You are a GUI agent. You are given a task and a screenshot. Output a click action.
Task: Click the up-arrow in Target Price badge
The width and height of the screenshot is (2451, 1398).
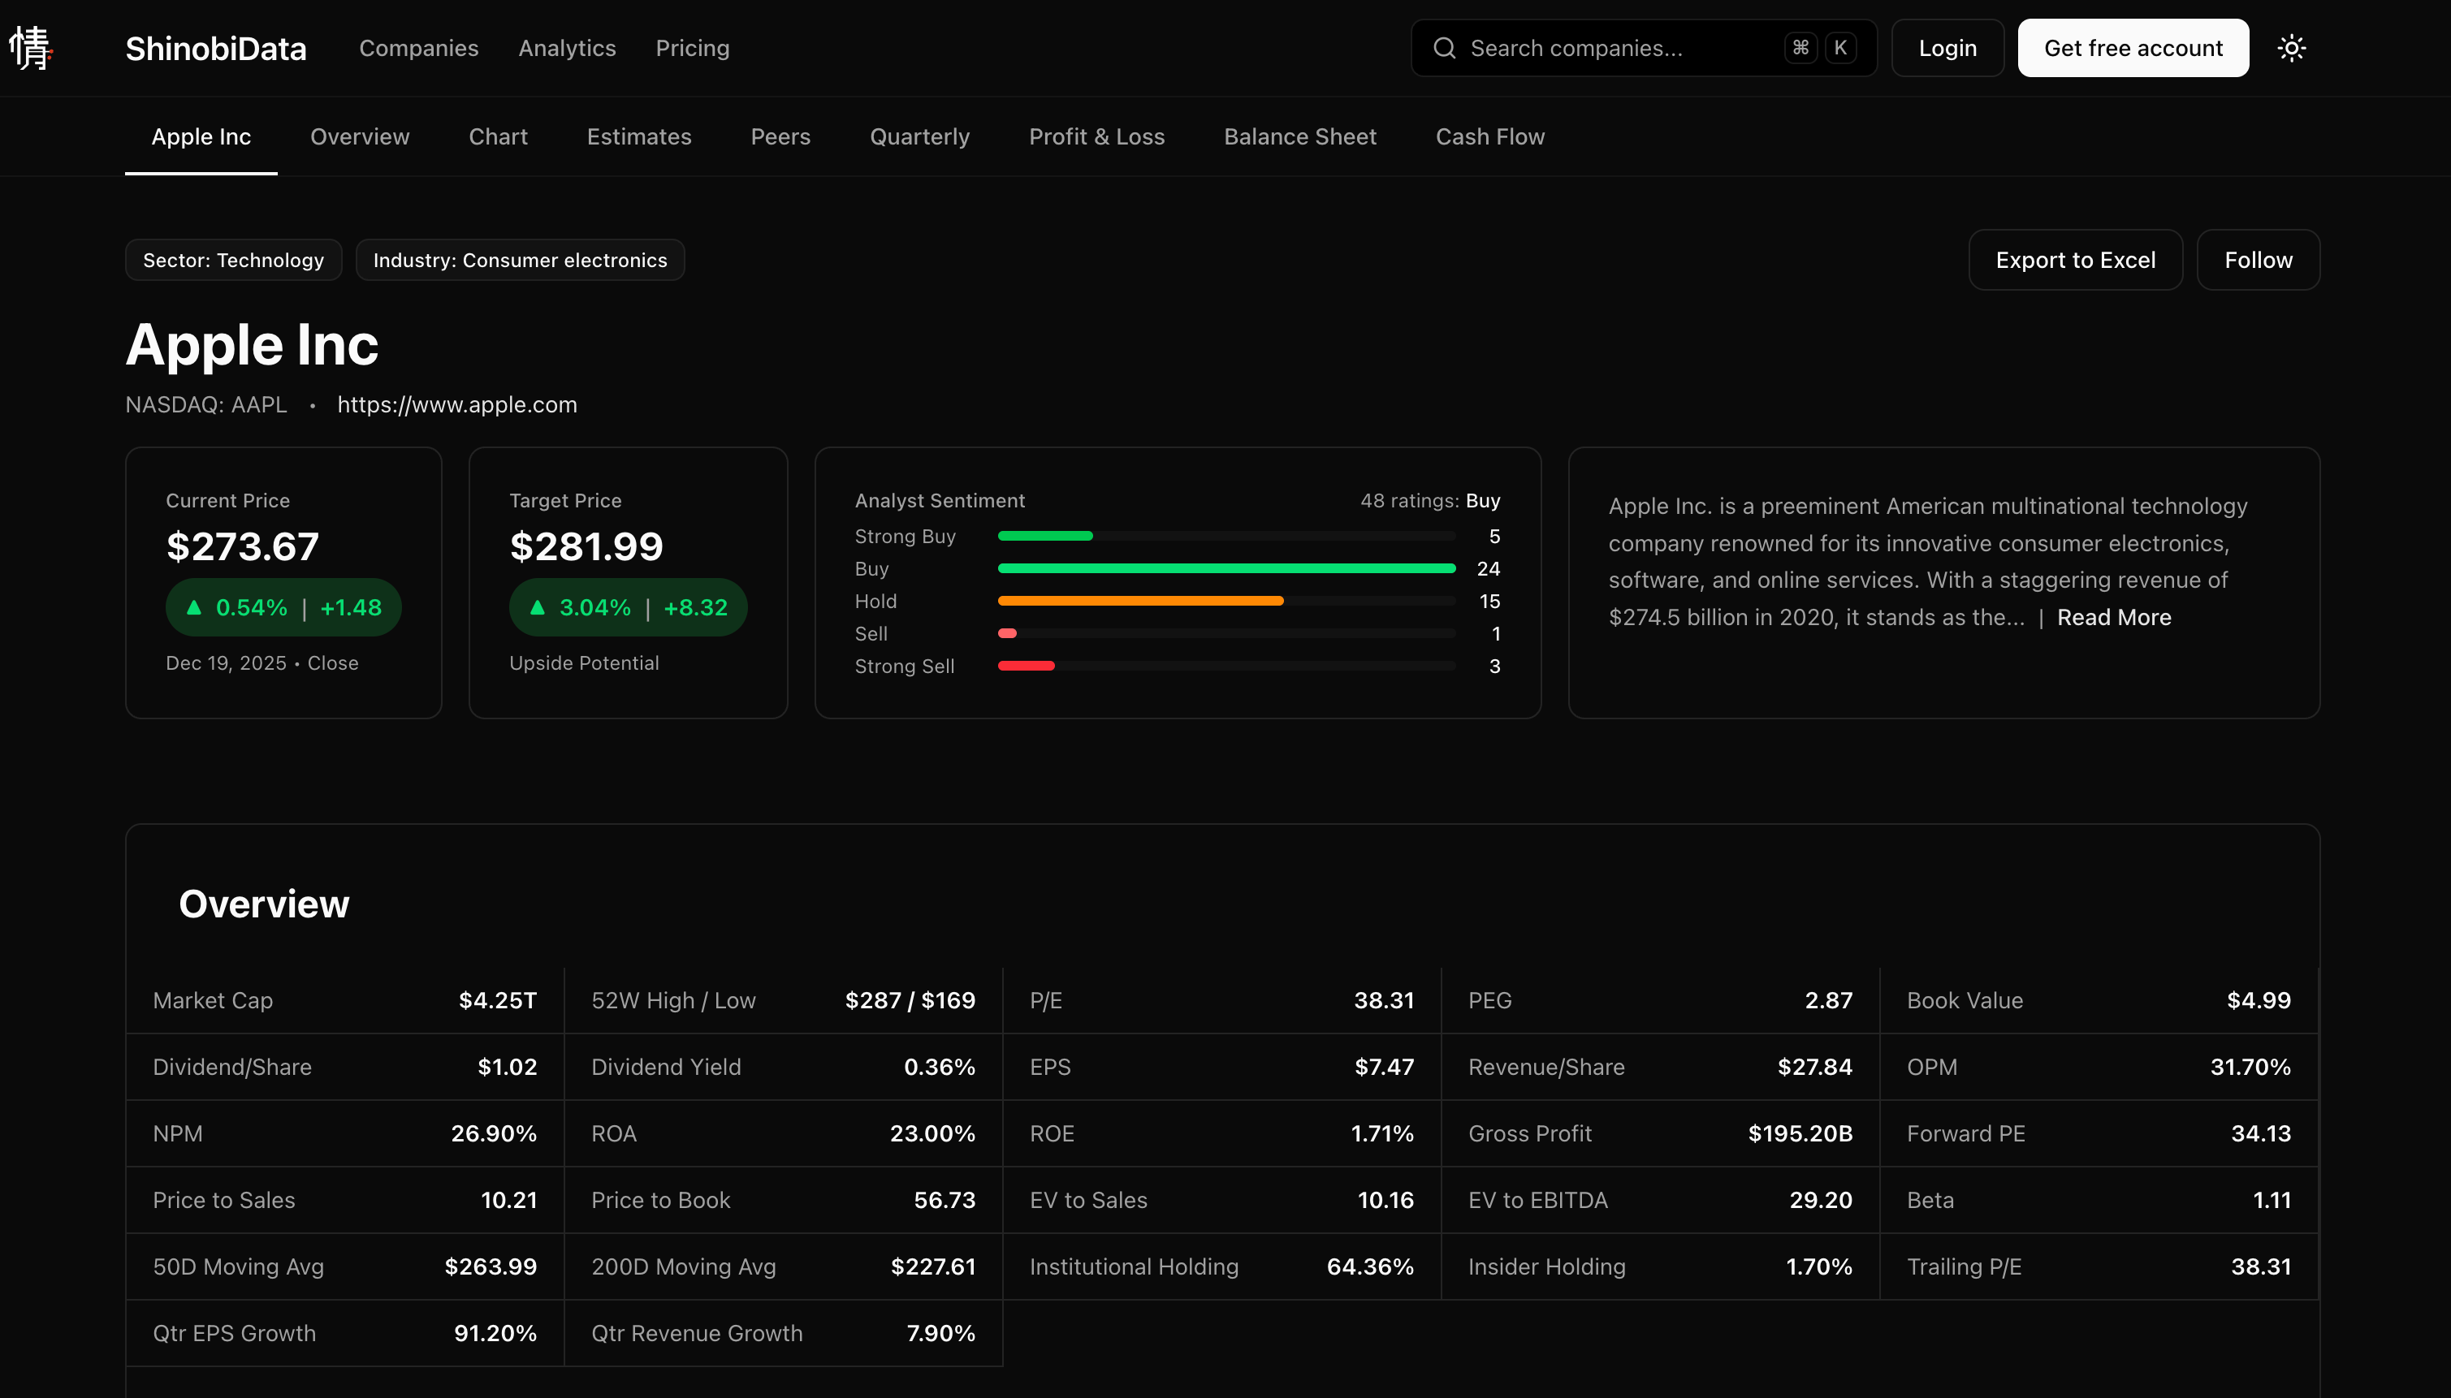click(538, 606)
